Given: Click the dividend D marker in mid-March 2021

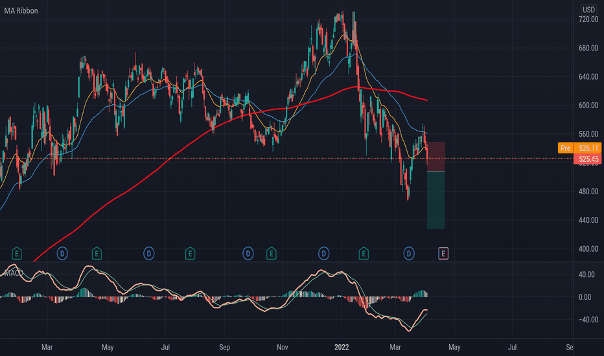Looking at the screenshot, I should tap(62, 254).
